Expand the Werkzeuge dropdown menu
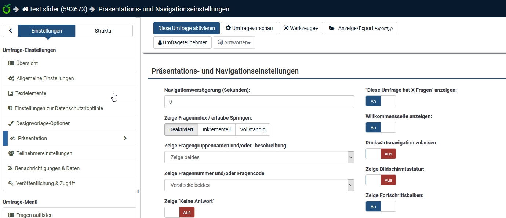Viewport: 506px width, 218px height. coord(301,28)
